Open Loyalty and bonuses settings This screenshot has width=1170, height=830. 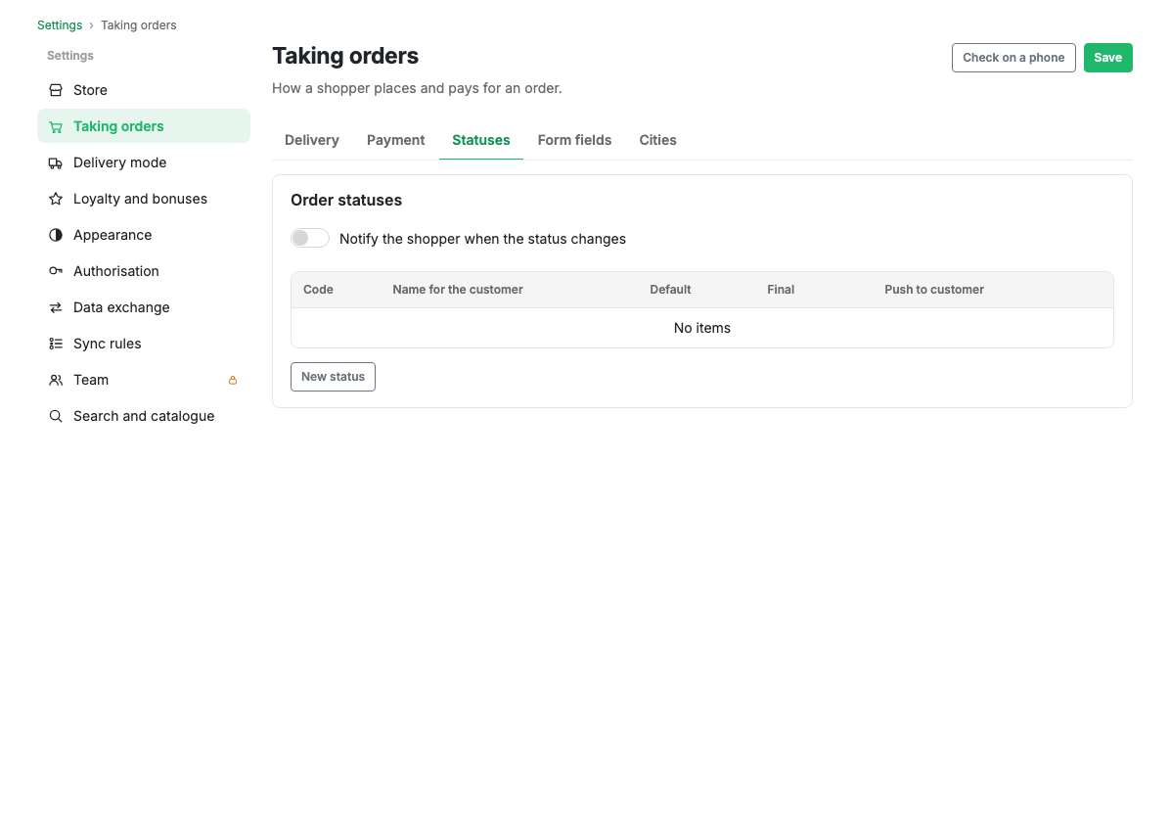coord(143,200)
